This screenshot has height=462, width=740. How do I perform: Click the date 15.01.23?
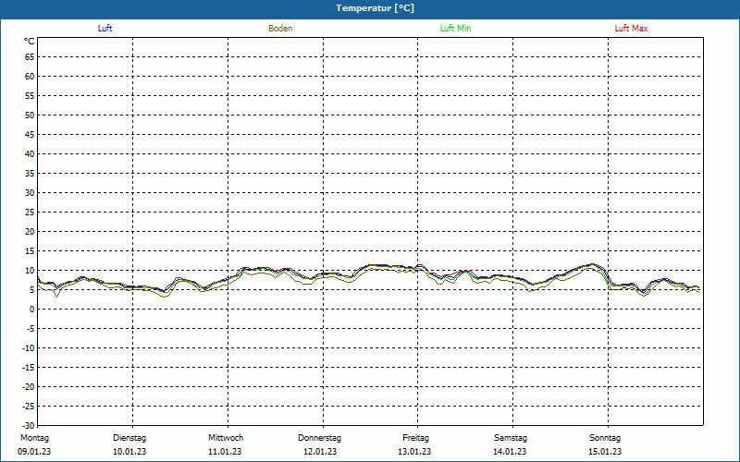tap(605, 452)
